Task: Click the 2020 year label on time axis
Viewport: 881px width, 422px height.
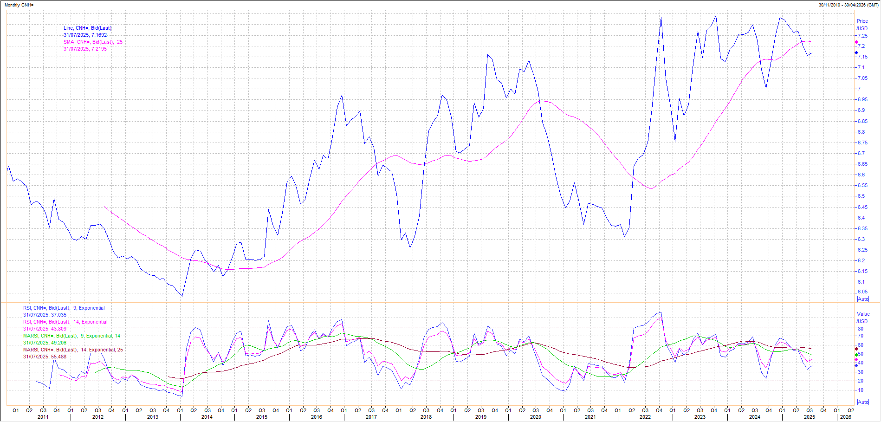Action: 535,417
